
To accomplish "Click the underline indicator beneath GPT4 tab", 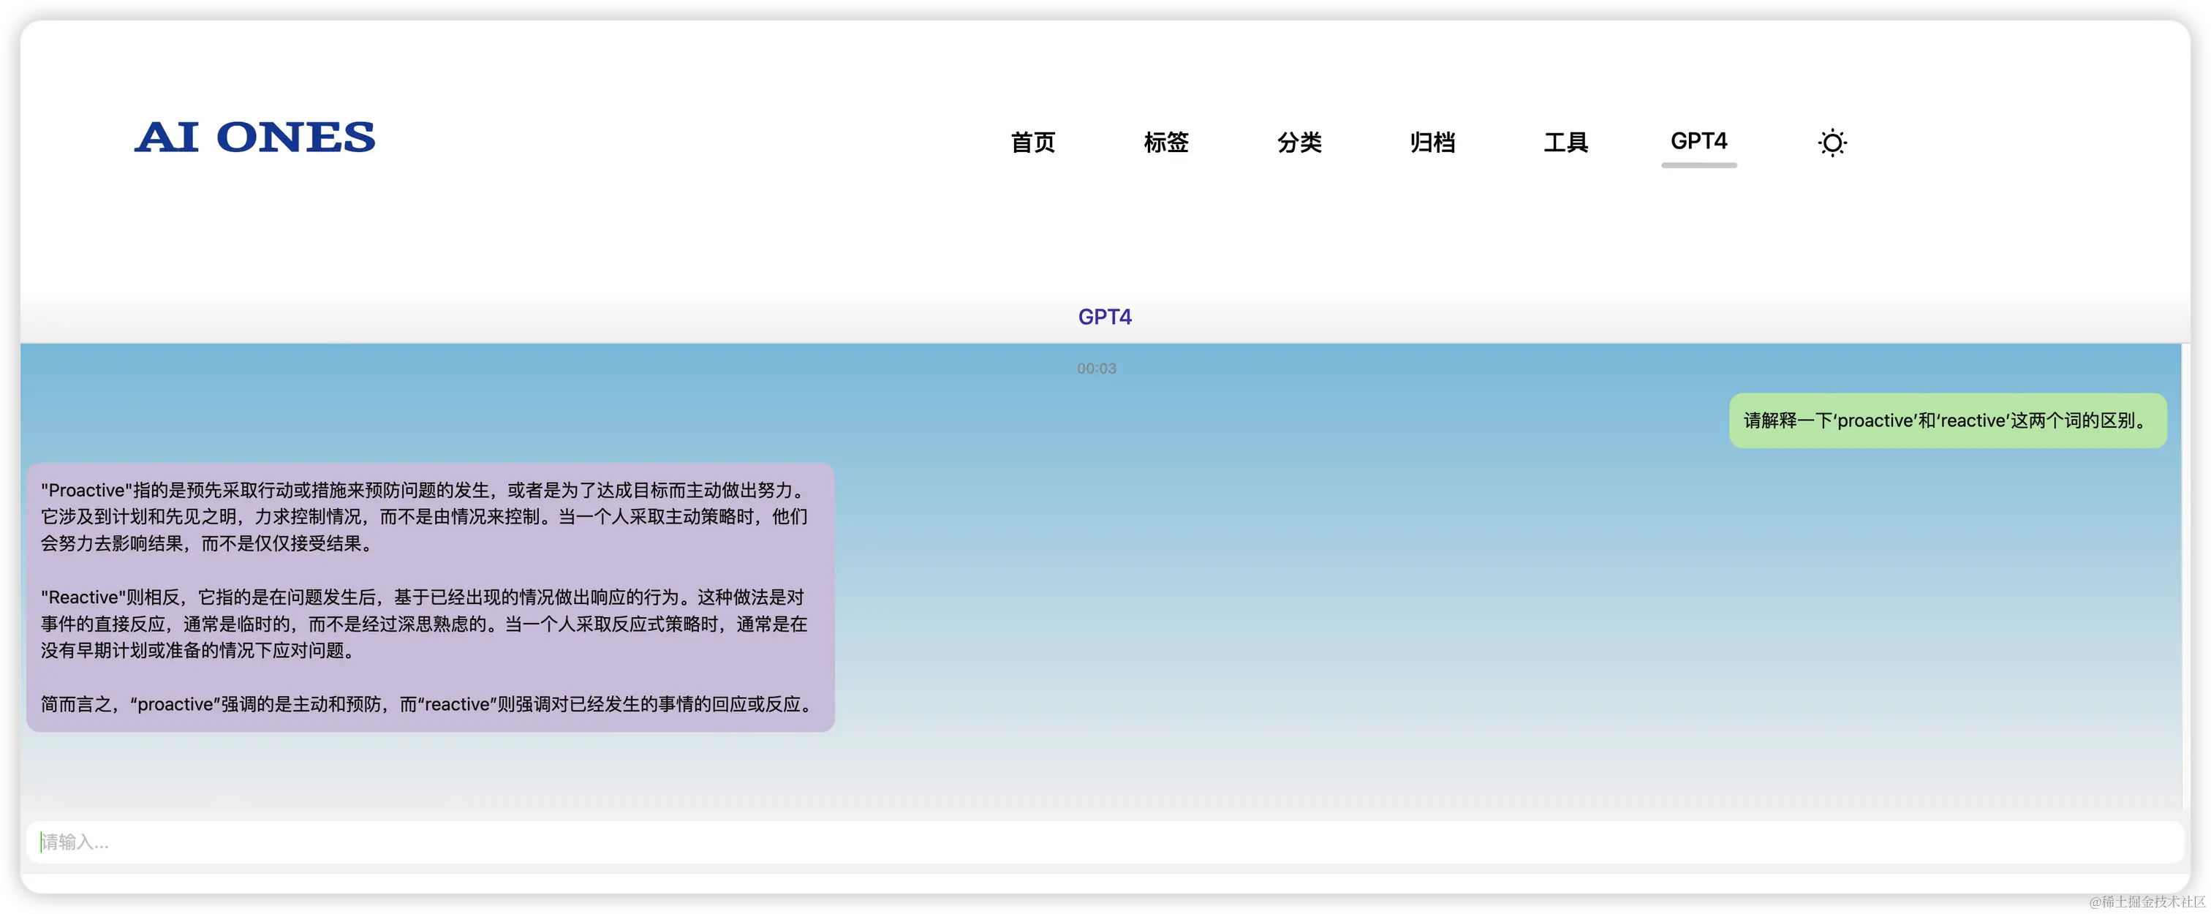I will pyautogui.click(x=1698, y=165).
